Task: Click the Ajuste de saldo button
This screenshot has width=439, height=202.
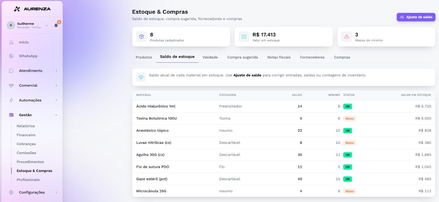Action: point(416,17)
